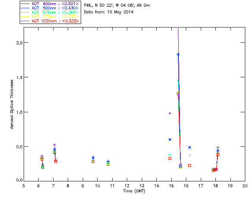Click the purple dashed line sample for 400nm
This screenshot has height=201, width=252.
pos(25,4)
